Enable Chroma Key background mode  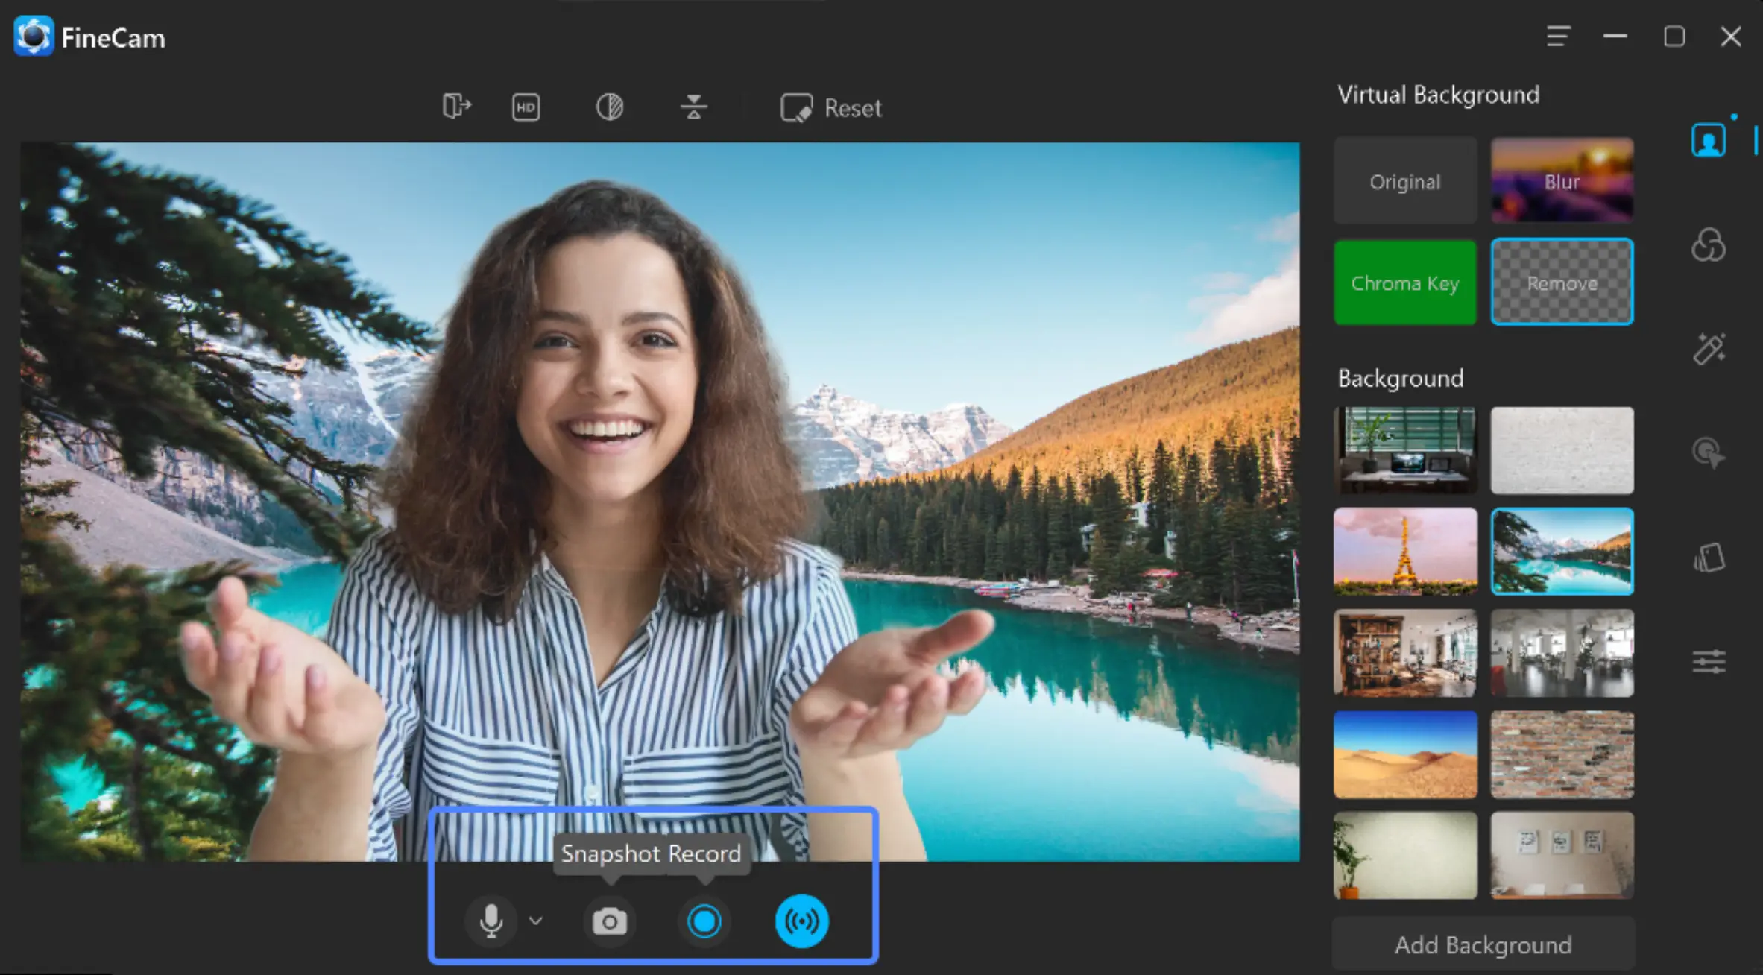[x=1404, y=283]
